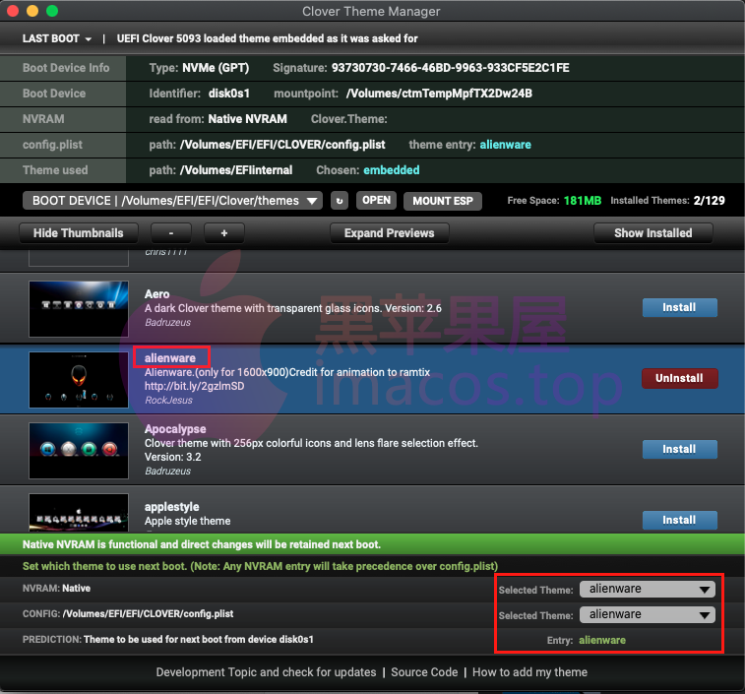Viewport: 745px width, 694px height.
Task: Open the BOOT DEVICE path dropdown
Action: pos(173,201)
